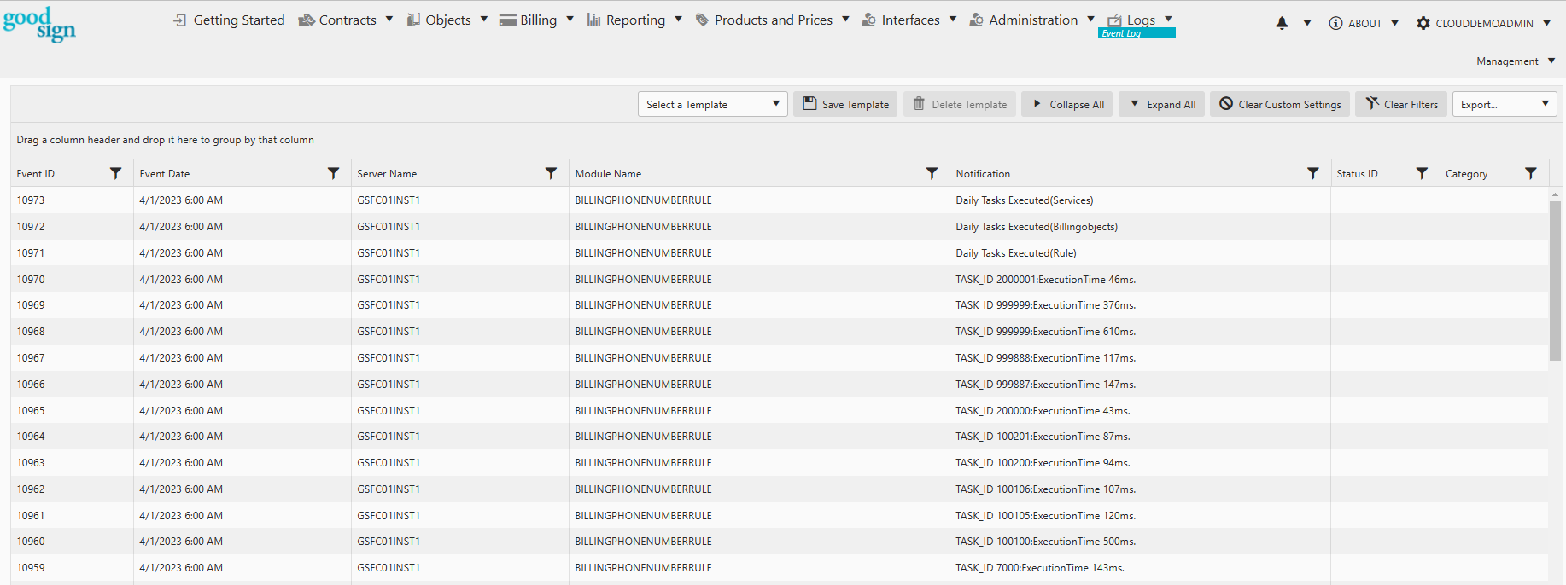The height and width of the screenshot is (585, 1566).
Task: Expand the notifications bell dropdown arrow
Action: [x=1306, y=23]
